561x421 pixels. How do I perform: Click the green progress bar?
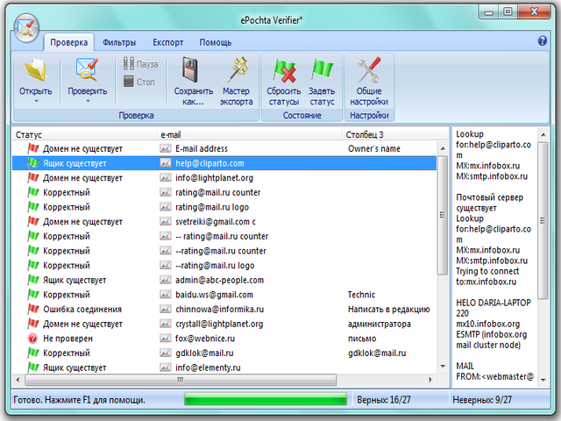point(266,399)
